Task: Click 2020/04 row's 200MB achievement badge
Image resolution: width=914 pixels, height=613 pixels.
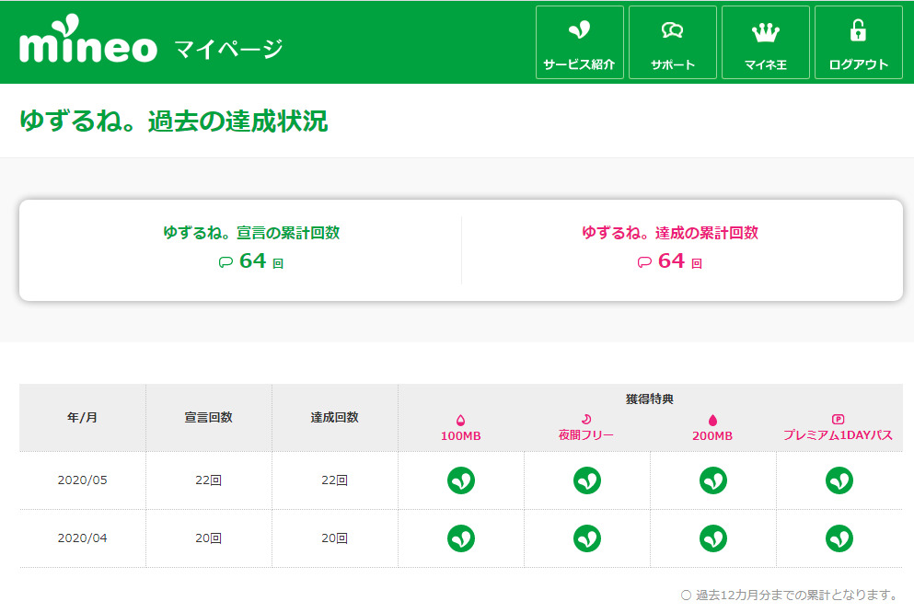Action: 713,538
